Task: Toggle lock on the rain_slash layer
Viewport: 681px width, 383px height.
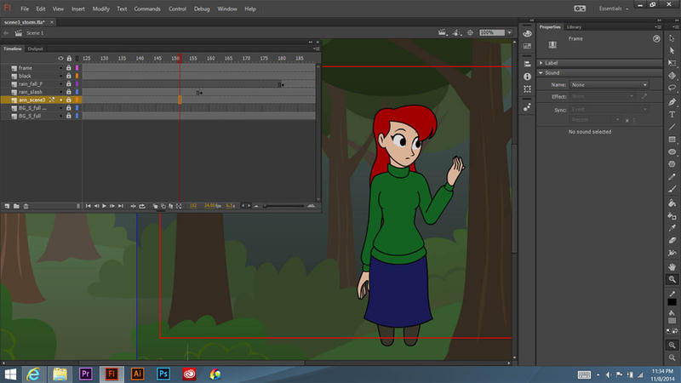Action: (x=69, y=92)
